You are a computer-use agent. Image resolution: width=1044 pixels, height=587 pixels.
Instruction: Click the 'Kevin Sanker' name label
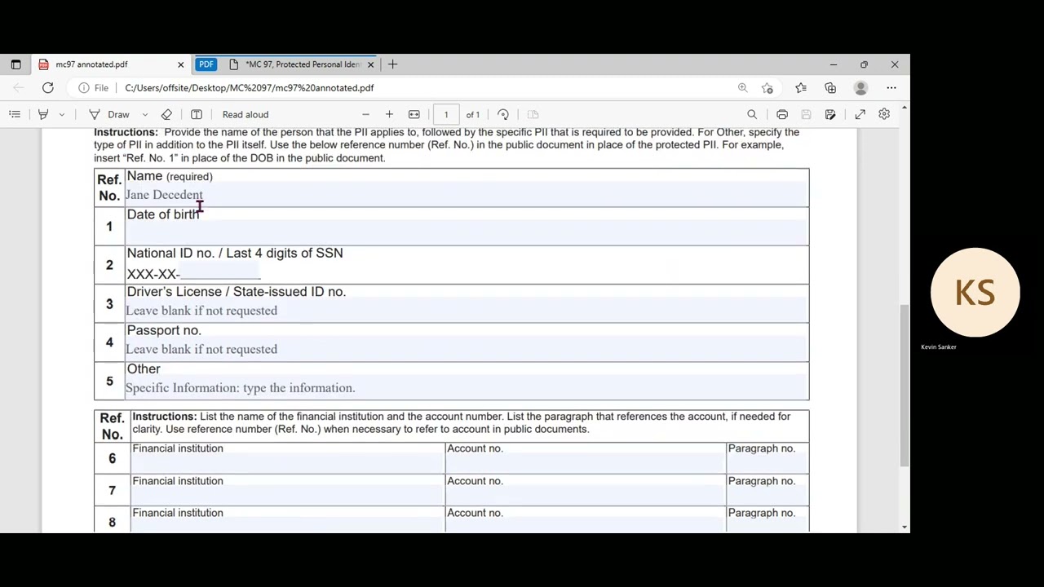939,347
